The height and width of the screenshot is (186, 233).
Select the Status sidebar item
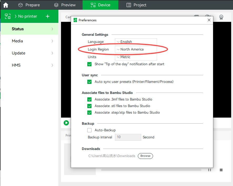click(x=29, y=29)
